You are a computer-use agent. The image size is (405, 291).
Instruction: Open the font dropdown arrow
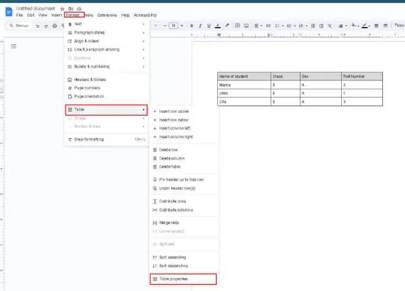coord(155,26)
